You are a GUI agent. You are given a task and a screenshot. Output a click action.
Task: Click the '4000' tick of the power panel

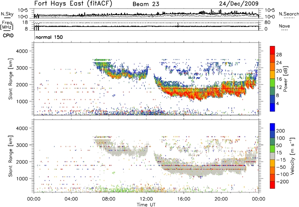[x=22, y=51]
